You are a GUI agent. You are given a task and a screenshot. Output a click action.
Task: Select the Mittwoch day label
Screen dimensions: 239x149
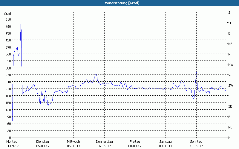(x=73, y=142)
